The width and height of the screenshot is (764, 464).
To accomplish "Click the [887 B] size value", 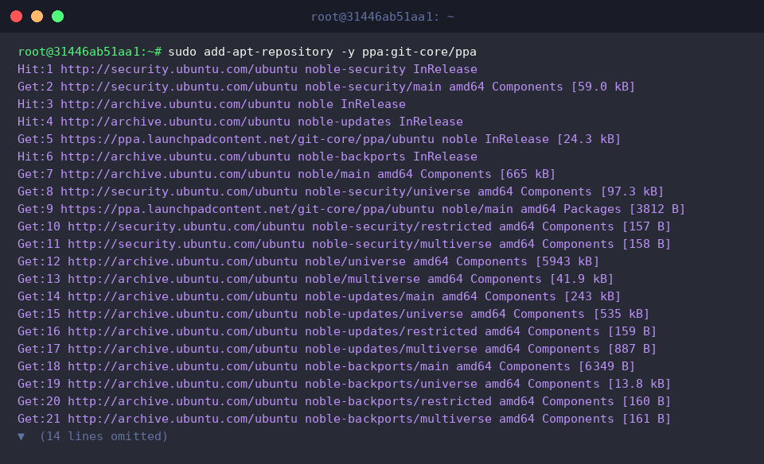I will [x=632, y=350].
